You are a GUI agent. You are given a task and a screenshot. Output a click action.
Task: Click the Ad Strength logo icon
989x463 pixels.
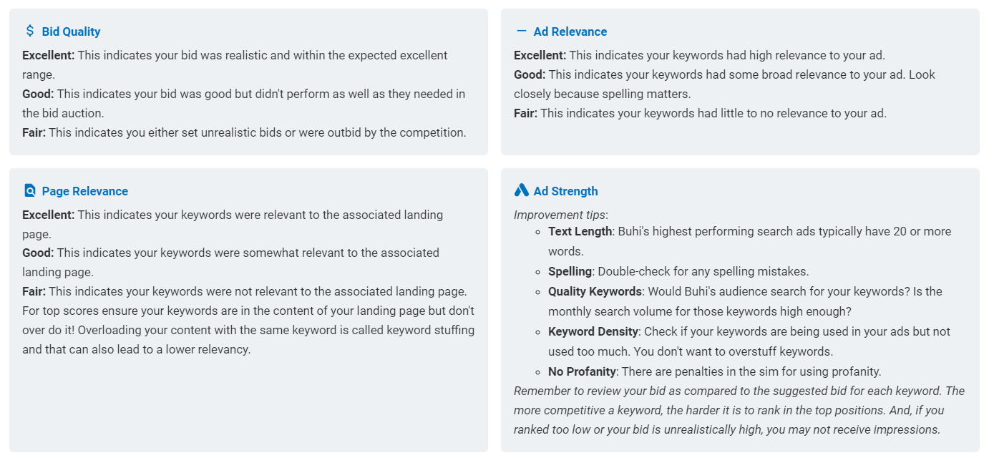click(521, 190)
